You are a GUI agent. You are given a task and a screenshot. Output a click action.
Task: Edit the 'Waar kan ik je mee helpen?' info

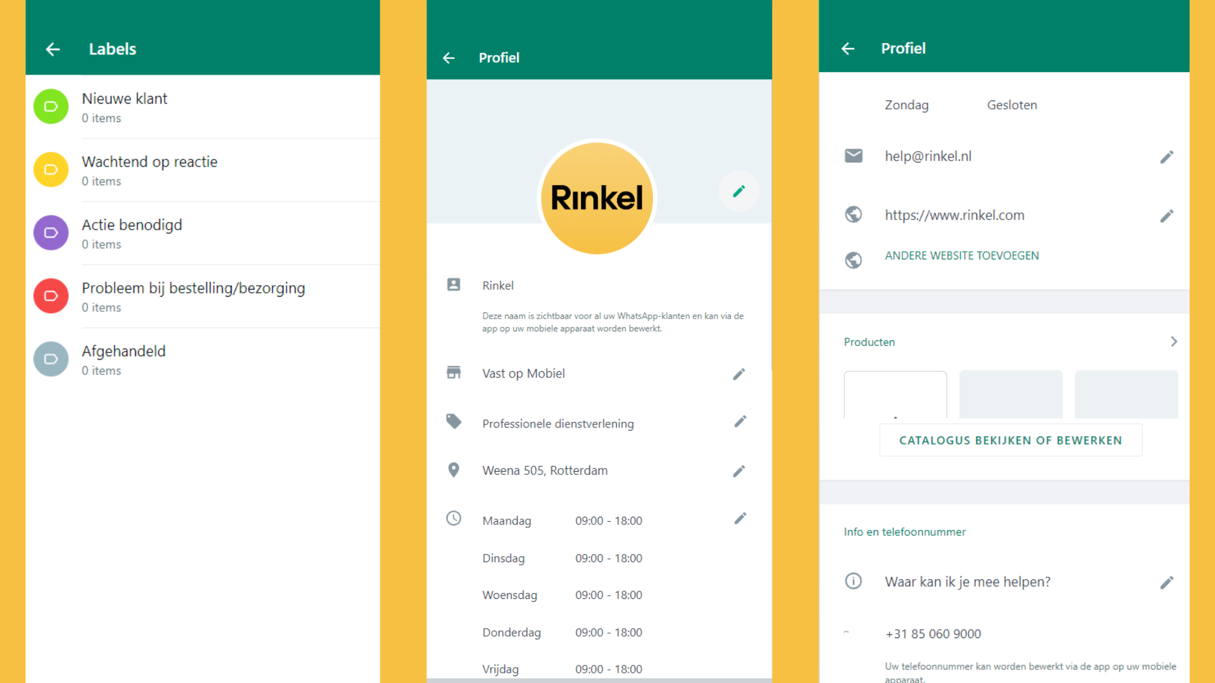[1167, 582]
